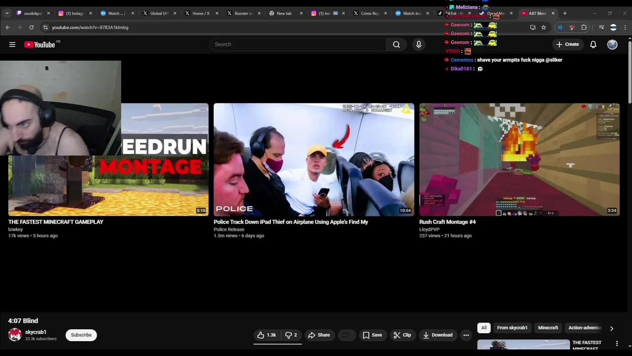This screenshot has width=632, height=356.
Task: Click the browser address bar URL
Action: click(x=90, y=27)
